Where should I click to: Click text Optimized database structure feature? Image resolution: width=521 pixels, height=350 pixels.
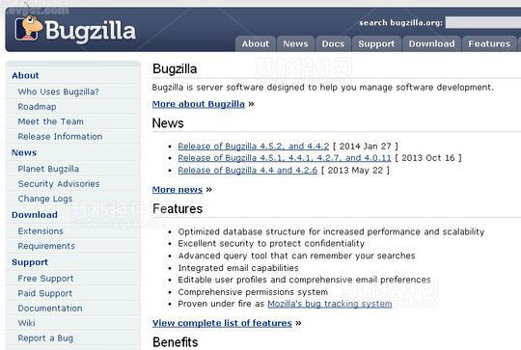[x=331, y=231]
